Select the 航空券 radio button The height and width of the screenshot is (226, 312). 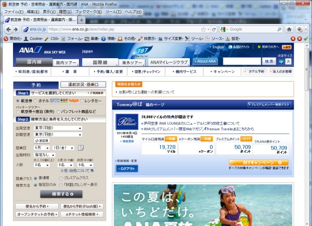coord(18,101)
